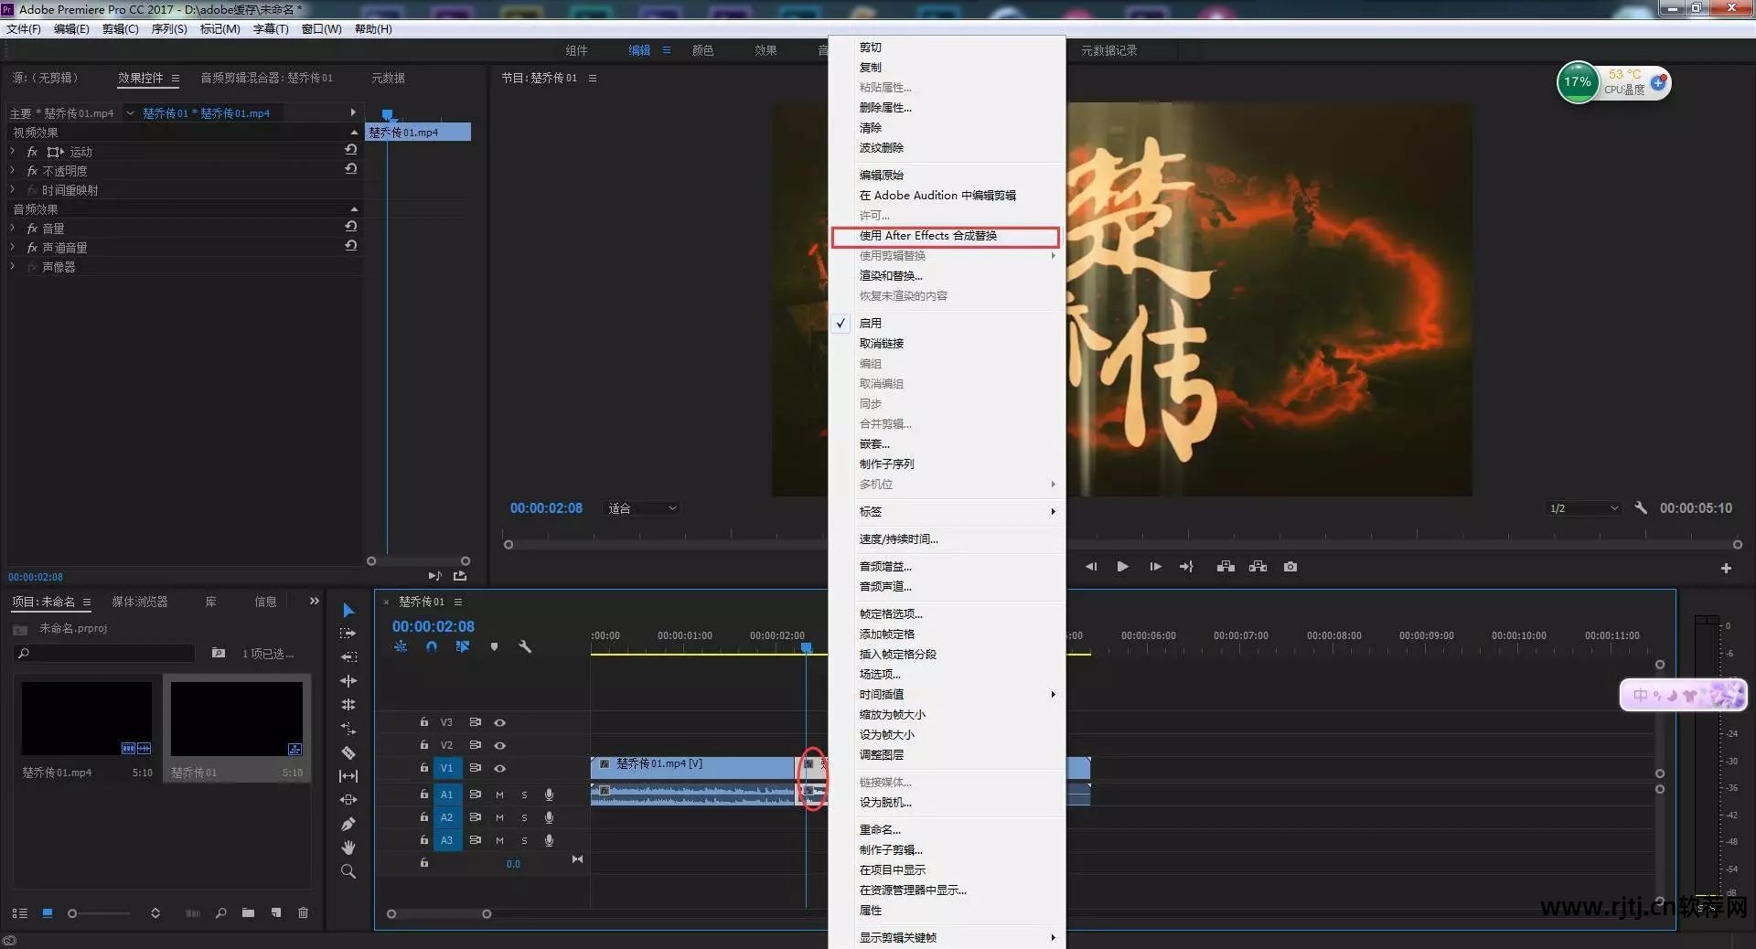Viewport: 1756px width, 949px height.
Task: Select the Pen tool
Action: coord(348,824)
